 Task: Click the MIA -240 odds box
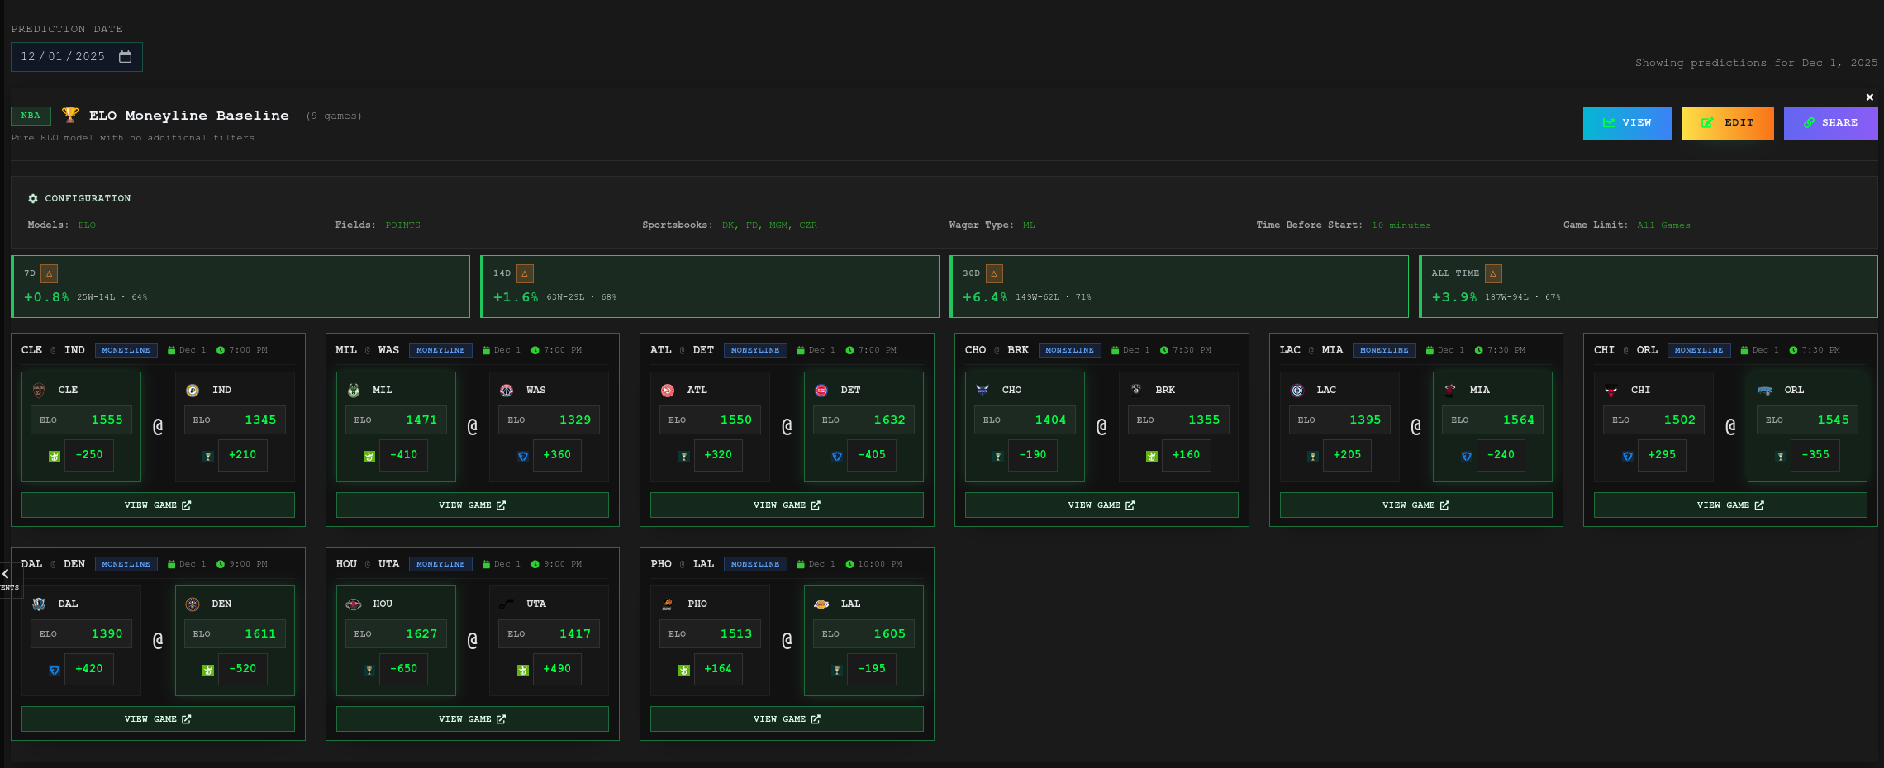tap(1501, 455)
